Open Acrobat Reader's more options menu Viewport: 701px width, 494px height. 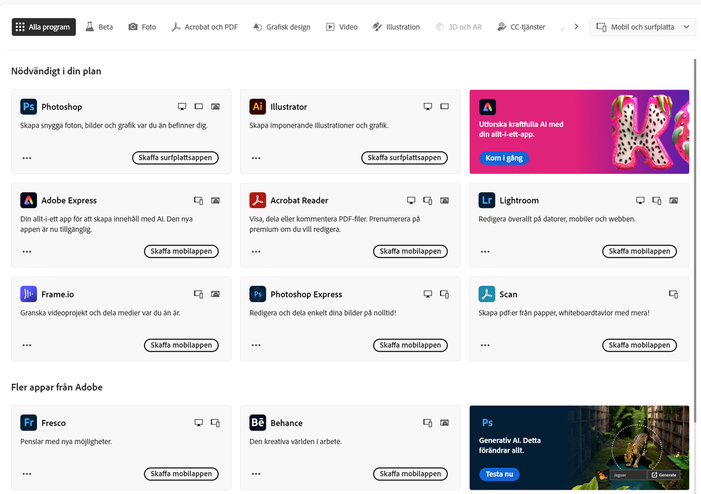coord(256,251)
